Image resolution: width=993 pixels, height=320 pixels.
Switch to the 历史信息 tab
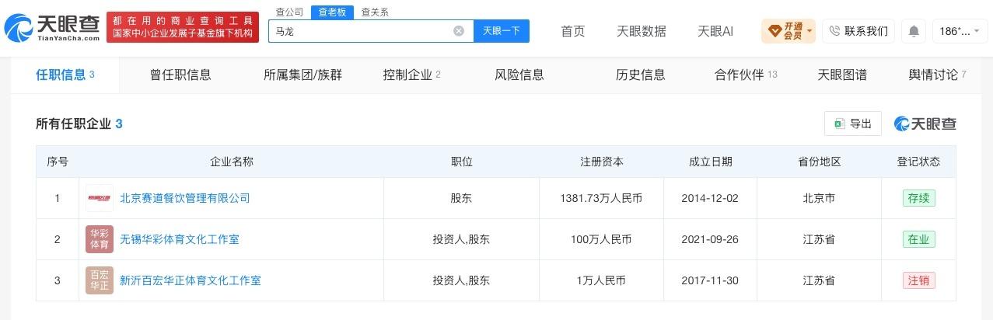[641, 75]
